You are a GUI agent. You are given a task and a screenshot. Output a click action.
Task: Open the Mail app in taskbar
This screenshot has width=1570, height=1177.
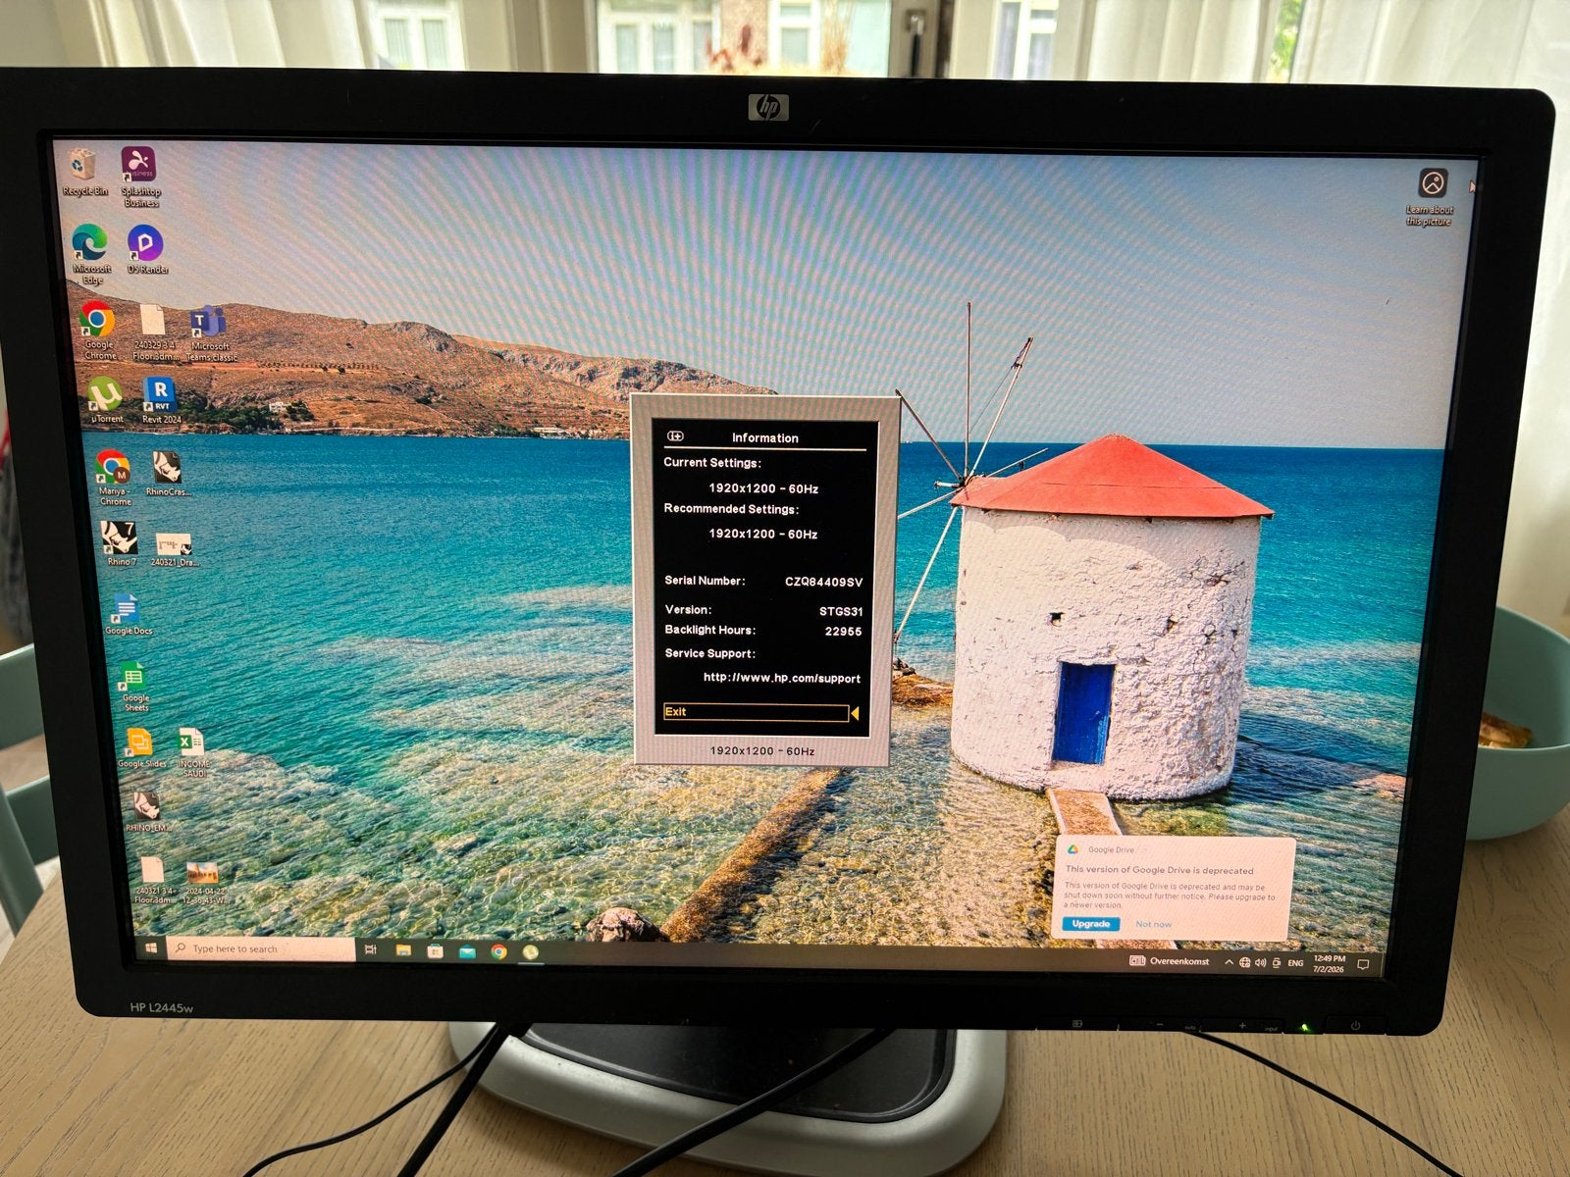pyautogui.click(x=467, y=951)
